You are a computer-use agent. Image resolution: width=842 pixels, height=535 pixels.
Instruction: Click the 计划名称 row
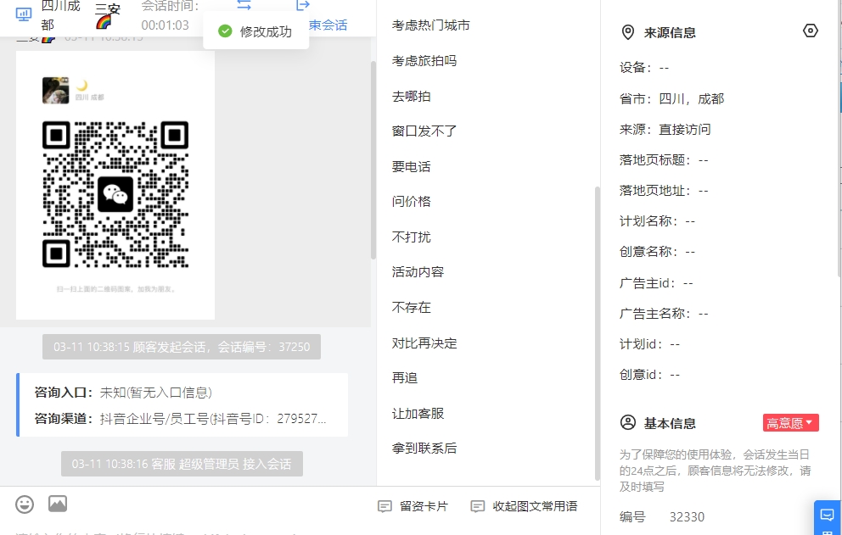click(x=657, y=221)
